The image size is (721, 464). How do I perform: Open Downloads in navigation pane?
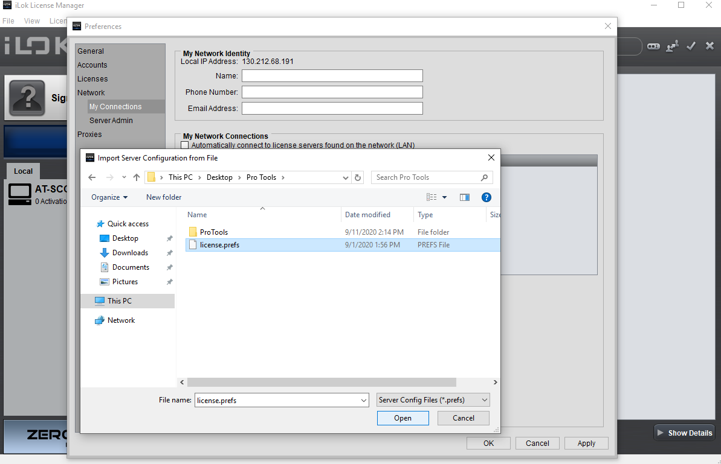click(130, 253)
